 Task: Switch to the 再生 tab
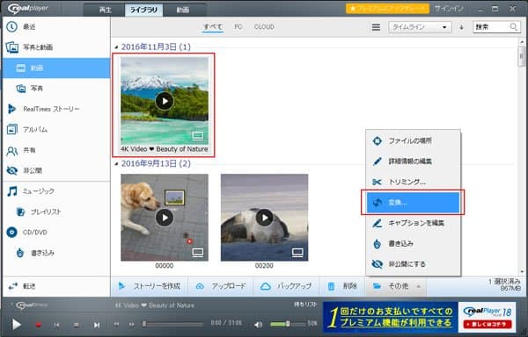point(105,10)
